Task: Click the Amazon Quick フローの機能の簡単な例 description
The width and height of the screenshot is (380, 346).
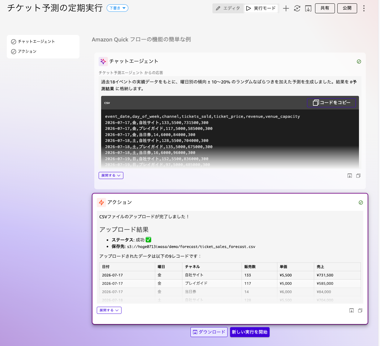Action: (141, 39)
